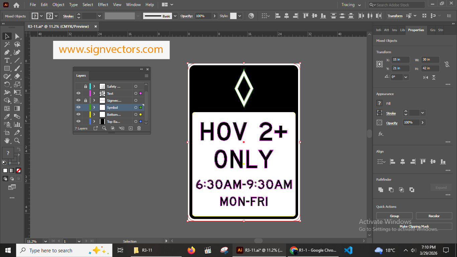Delete selected layer using the trash icon

coord(139,128)
